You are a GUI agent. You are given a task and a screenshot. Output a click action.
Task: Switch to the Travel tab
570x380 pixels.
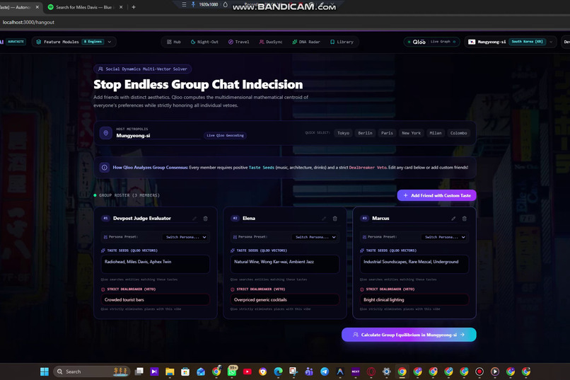coord(238,42)
